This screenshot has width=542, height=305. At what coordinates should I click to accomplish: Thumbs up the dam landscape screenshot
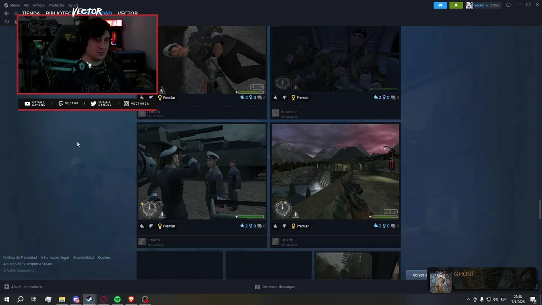275,226
